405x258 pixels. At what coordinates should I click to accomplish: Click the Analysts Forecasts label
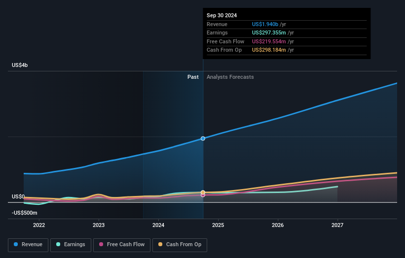230,77
